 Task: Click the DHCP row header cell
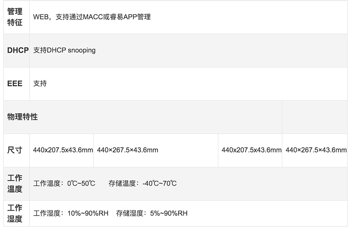pyautogui.click(x=16, y=50)
